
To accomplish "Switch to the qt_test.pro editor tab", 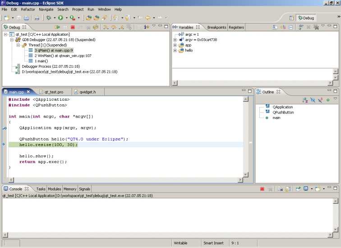I will 54,92.
